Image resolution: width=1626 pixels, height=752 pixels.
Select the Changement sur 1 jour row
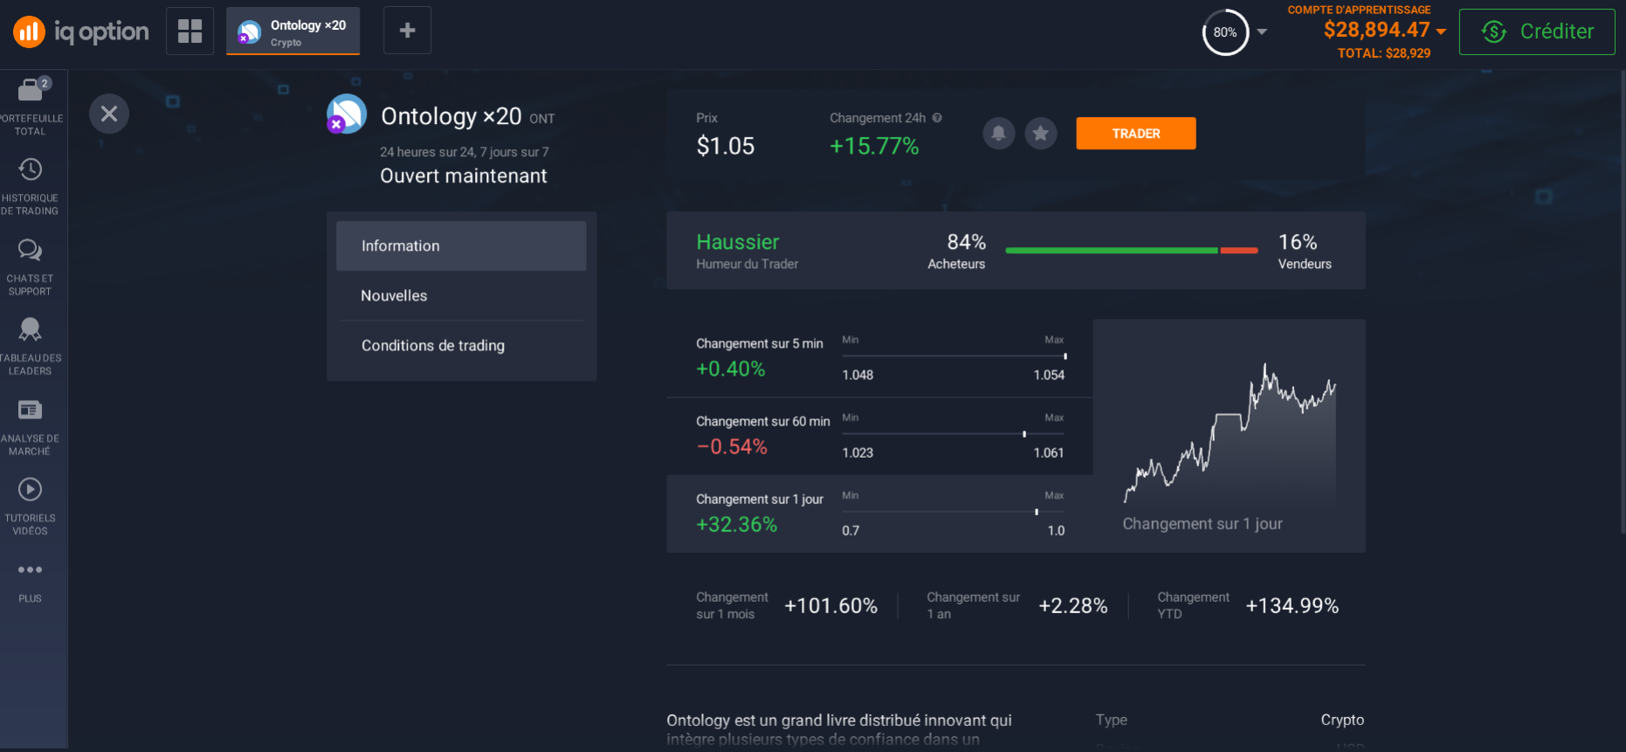click(x=879, y=514)
